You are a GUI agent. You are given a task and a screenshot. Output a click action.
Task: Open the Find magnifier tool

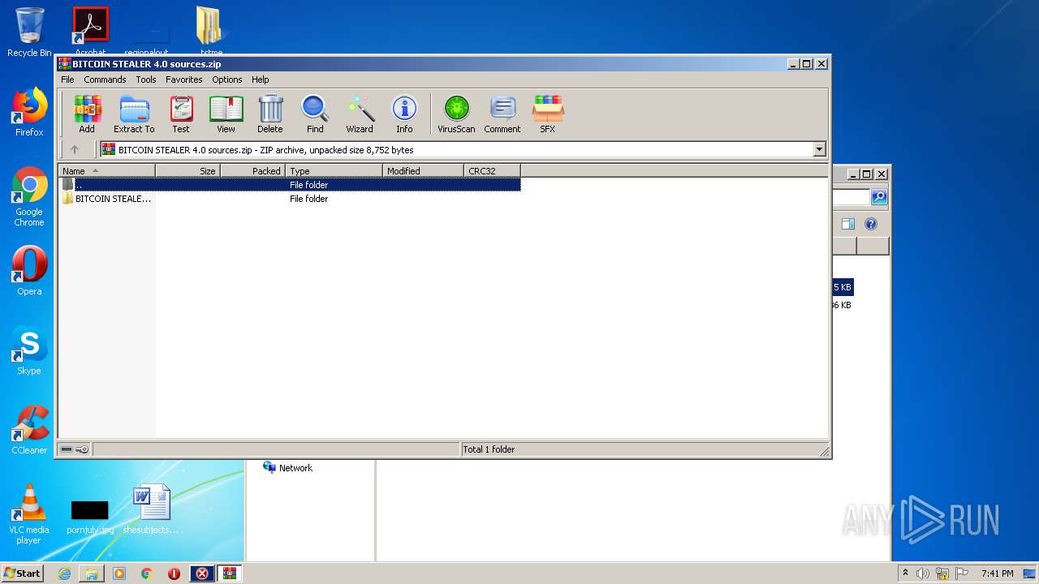[315, 114]
